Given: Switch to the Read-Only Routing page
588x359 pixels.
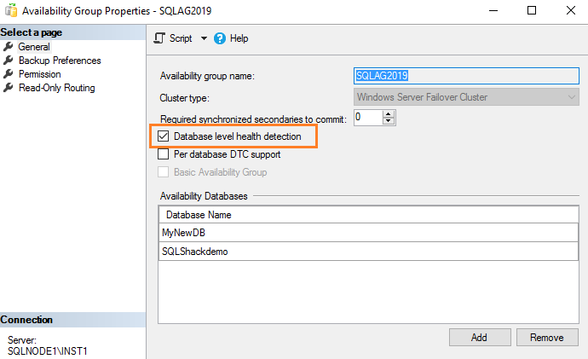Looking at the screenshot, I should [57, 88].
